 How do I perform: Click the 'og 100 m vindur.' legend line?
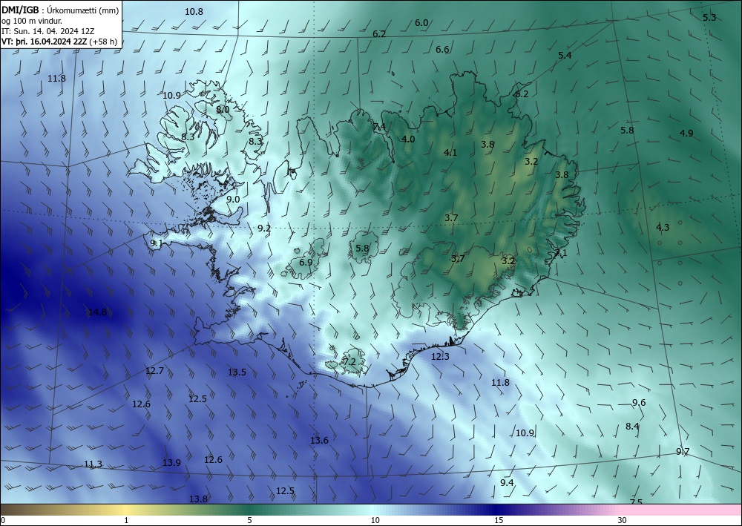[x=32, y=21]
